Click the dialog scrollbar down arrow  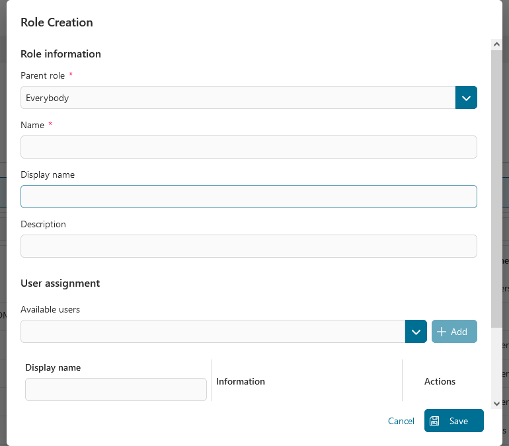click(x=496, y=404)
